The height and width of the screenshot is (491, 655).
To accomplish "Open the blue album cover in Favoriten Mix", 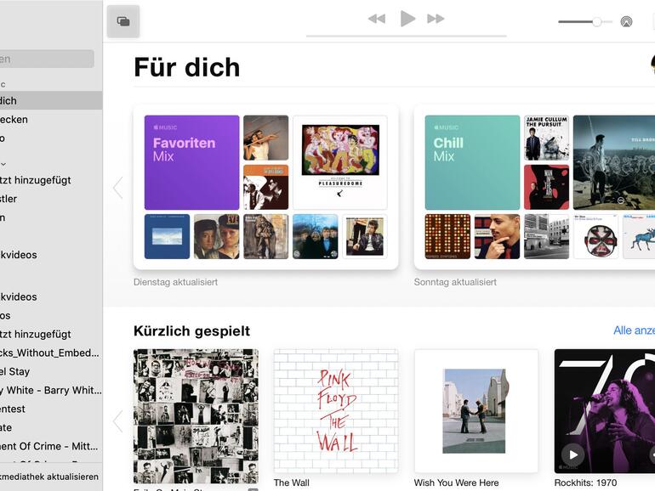I will 167,236.
